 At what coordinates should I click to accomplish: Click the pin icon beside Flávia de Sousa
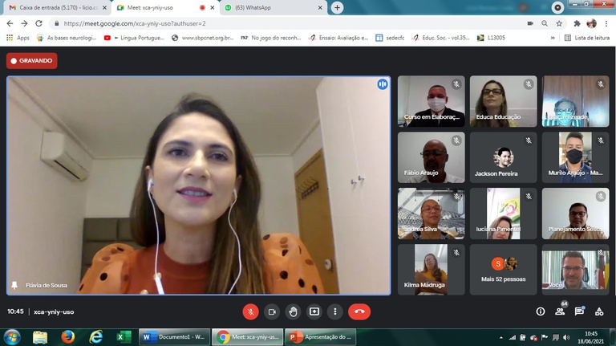(x=14, y=285)
